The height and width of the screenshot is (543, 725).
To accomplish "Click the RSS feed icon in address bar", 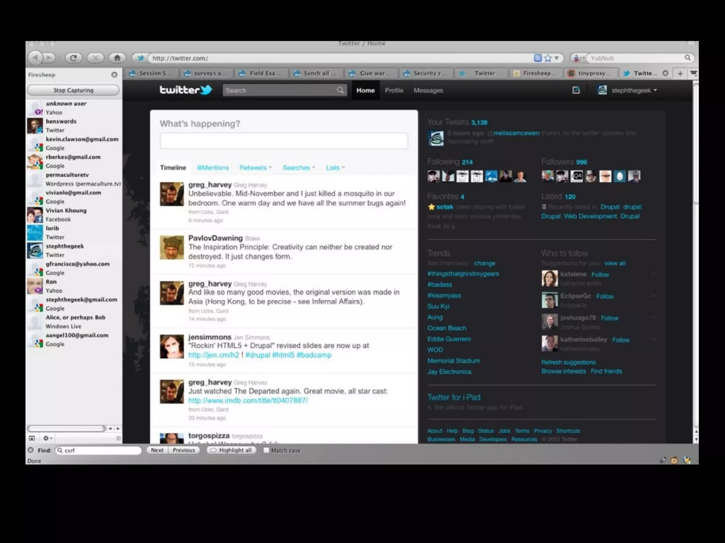I will tap(537, 58).
